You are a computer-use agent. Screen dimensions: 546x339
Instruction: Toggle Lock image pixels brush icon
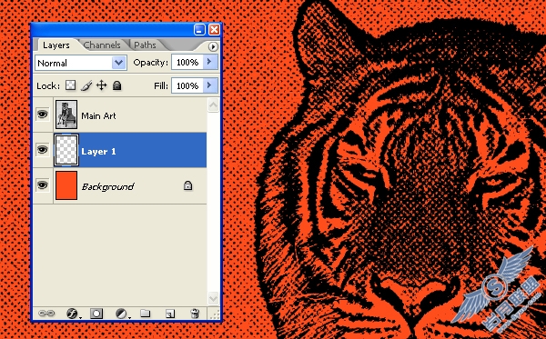tap(86, 85)
